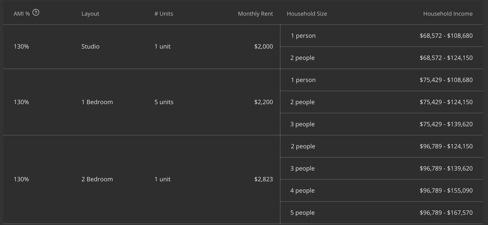The image size is (488, 225).
Task: Click the AMI % help question-mark icon
Action: [x=36, y=12]
